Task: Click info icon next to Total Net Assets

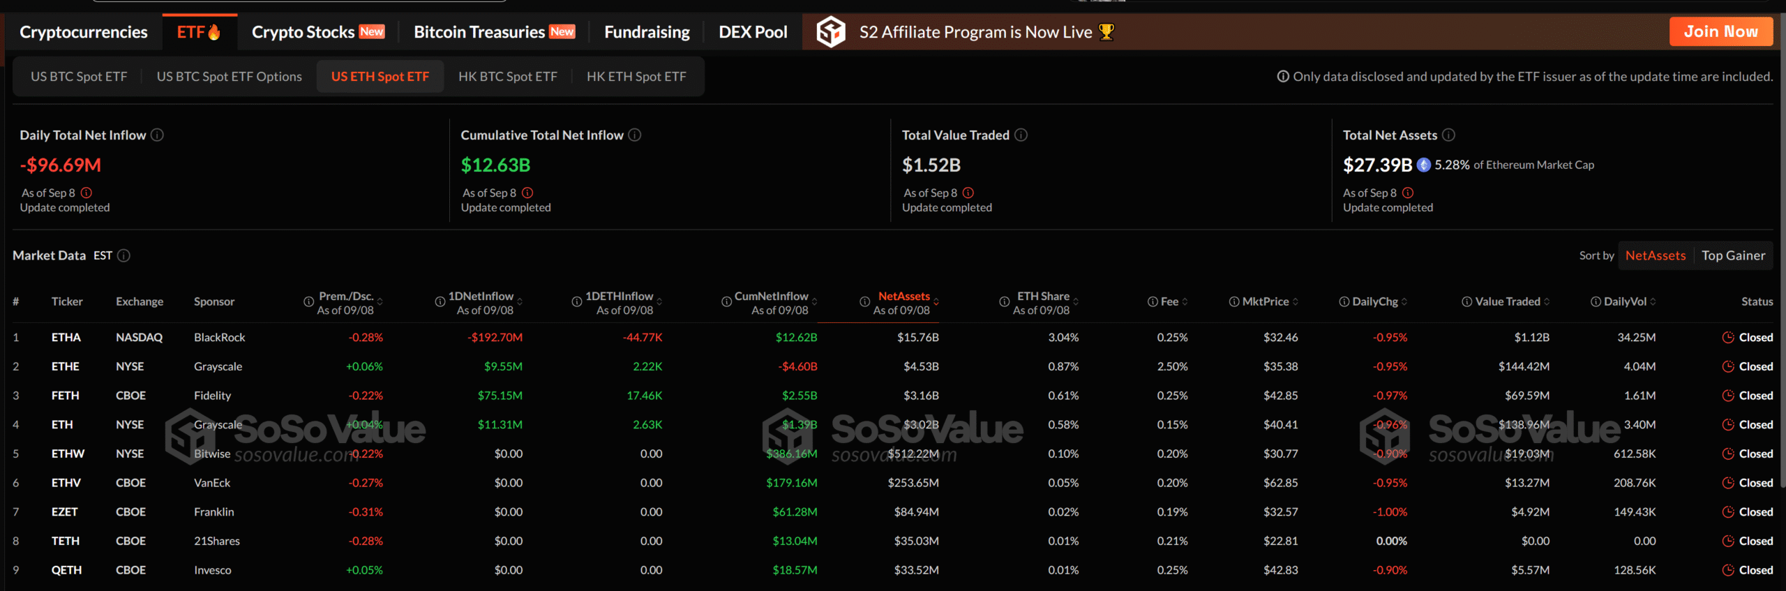Action: click(1448, 135)
